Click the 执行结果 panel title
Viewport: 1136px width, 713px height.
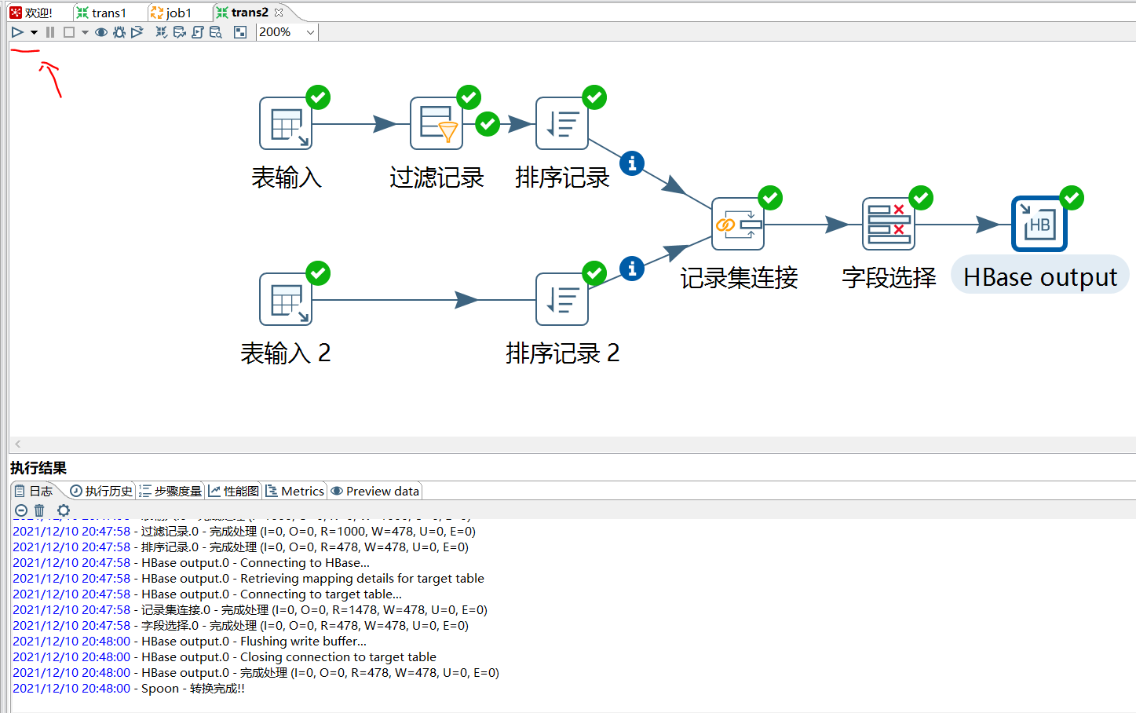[38, 468]
